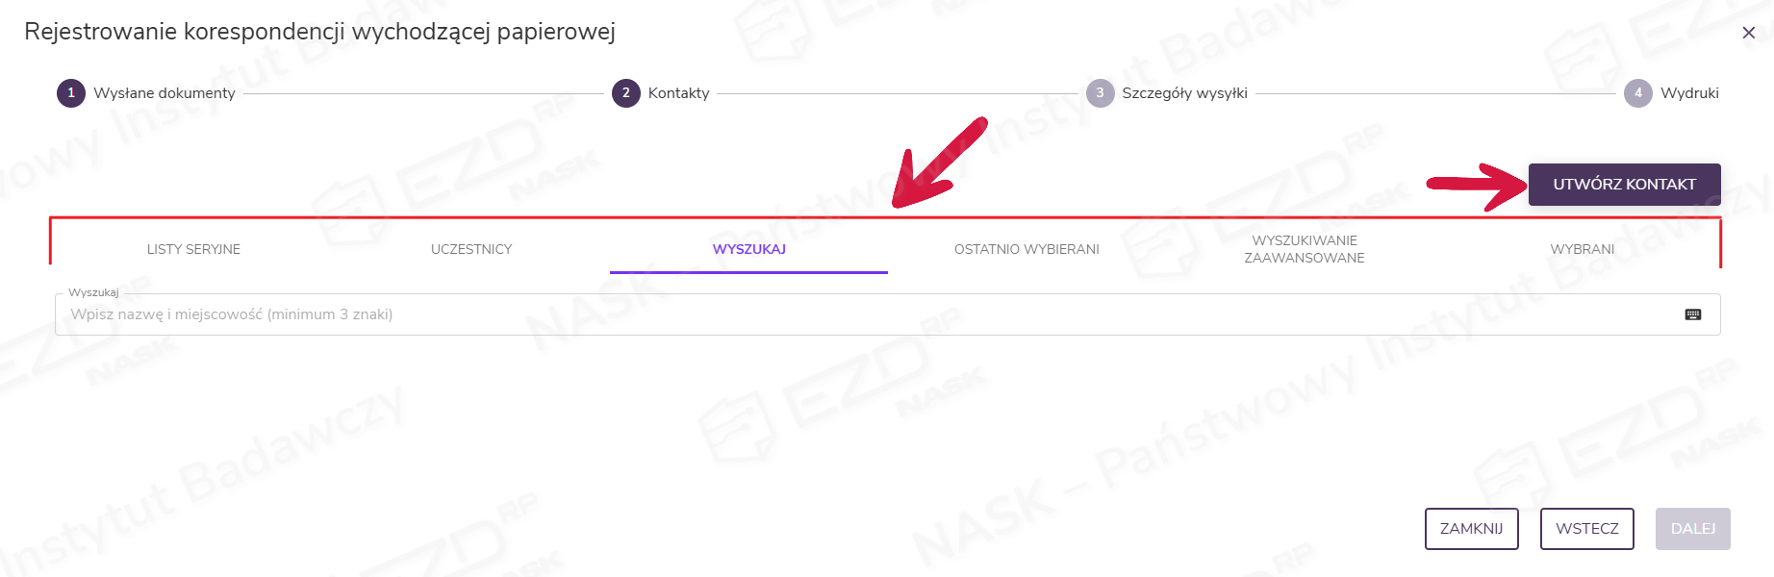Image resolution: width=1774 pixels, height=577 pixels.
Task: Switch to Wyszukiwanie zaawansowane tab
Action: [1304, 249]
